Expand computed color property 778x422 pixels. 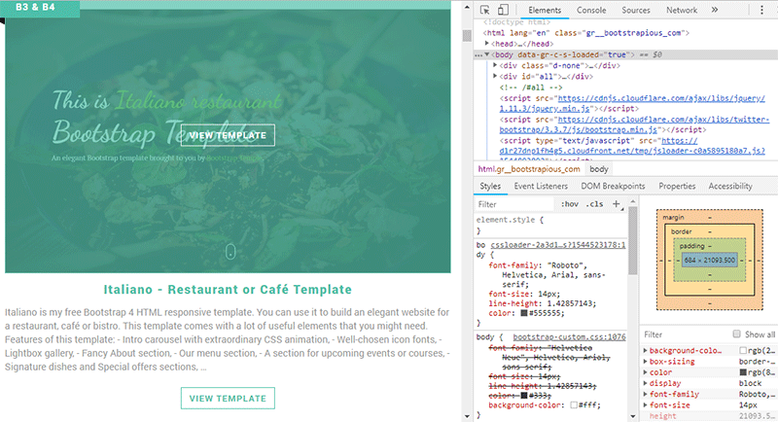click(645, 371)
